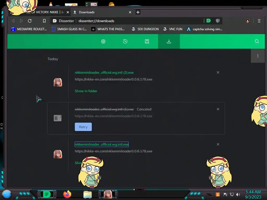Viewport: 267px width, 200px height.
Task: Remove the nikkeminiloader_official.wg.intl.exe entry
Action: (x=218, y=144)
